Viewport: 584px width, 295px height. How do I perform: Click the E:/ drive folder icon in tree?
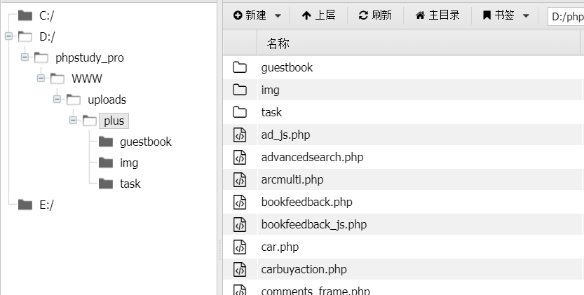coord(25,205)
